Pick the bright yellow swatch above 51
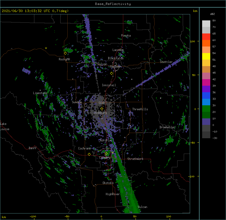This screenshot has width=226, height=220. [x=206, y=56]
